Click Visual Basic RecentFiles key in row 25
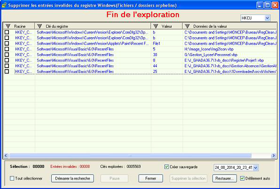Viewport: 280px width, 189px height. (75, 71)
